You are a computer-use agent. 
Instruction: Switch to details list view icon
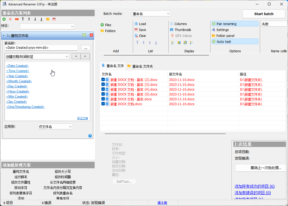(173, 43)
